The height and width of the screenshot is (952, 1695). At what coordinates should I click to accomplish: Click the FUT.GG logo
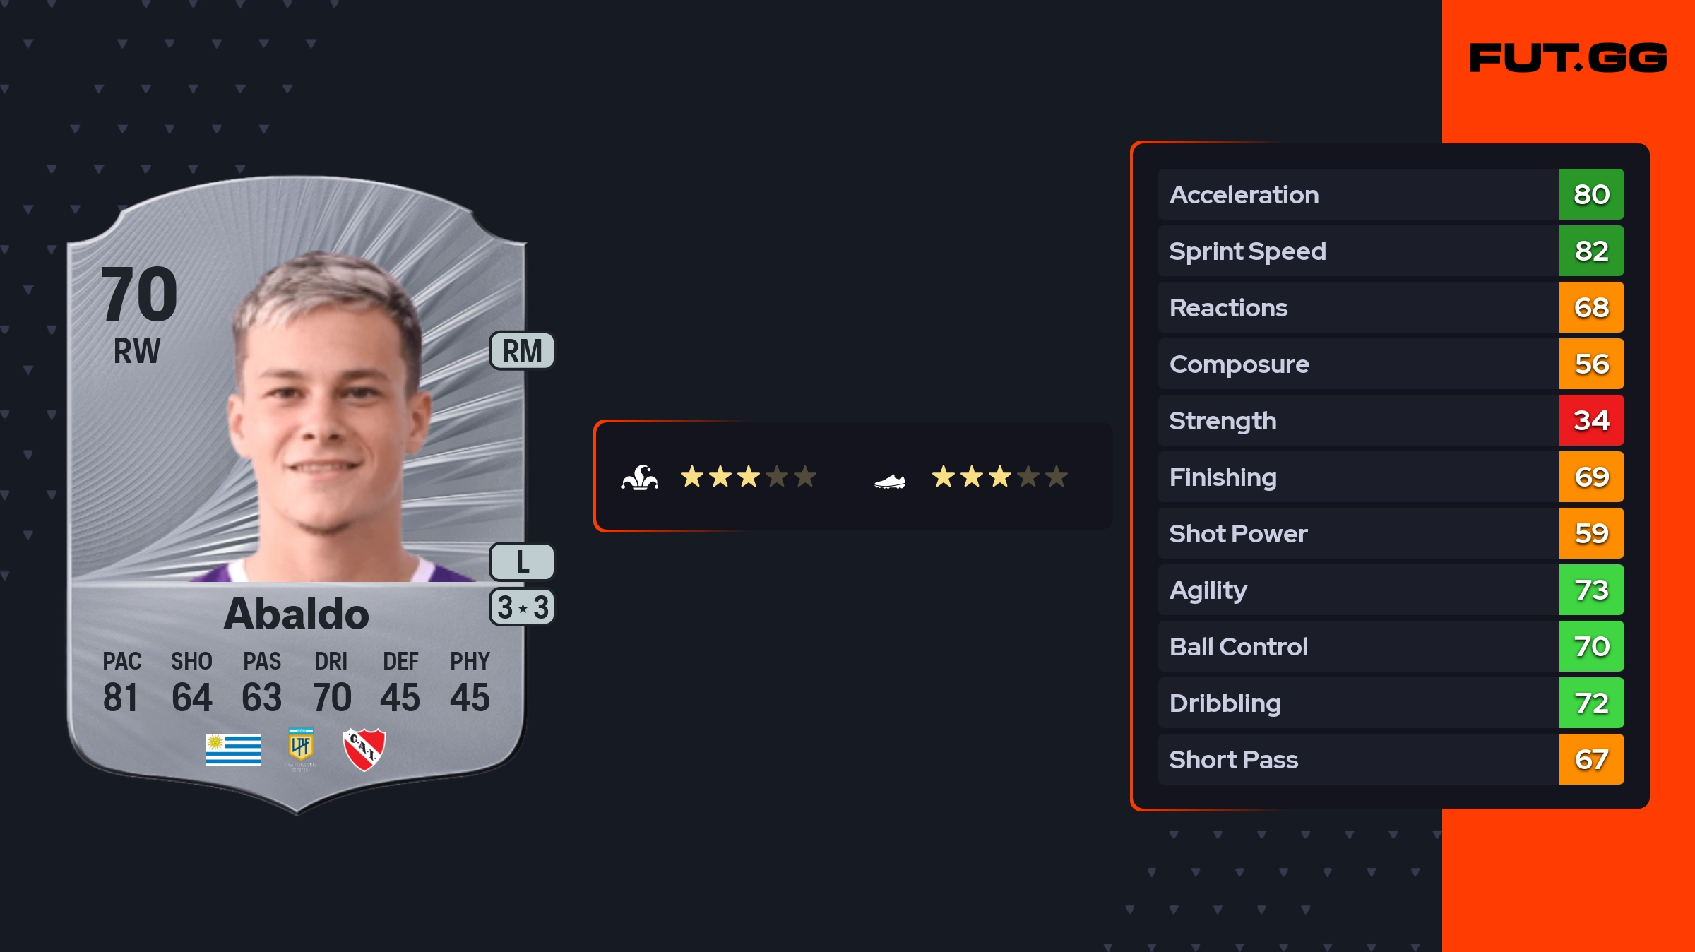pyautogui.click(x=1568, y=58)
